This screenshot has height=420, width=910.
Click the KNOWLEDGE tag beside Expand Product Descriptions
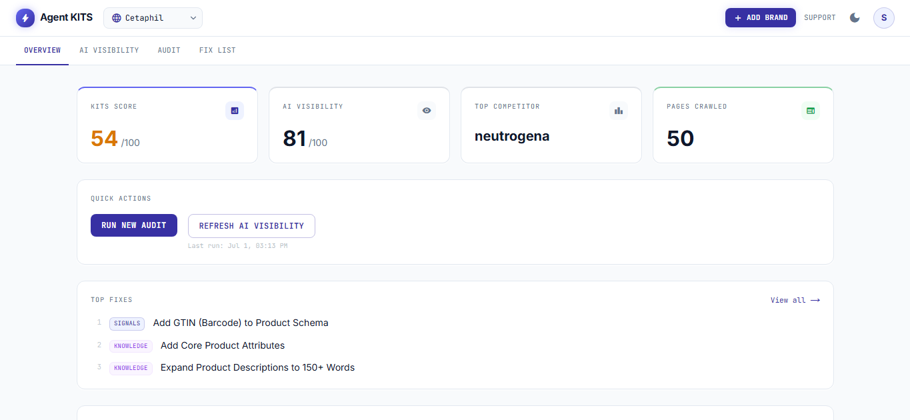tap(131, 368)
